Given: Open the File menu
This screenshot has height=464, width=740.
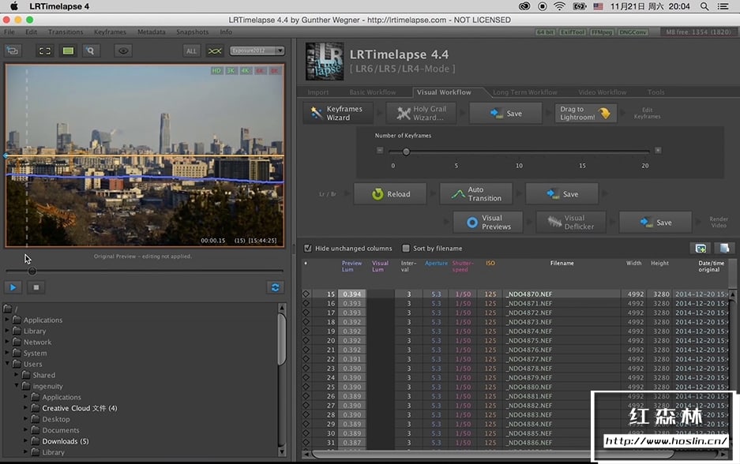Looking at the screenshot, I should point(9,32).
